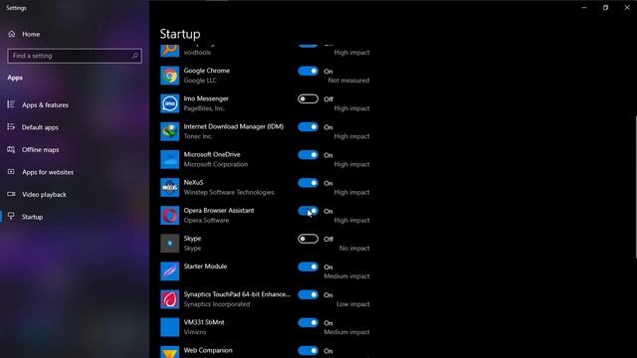This screenshot has width=637, height=358.
Task: Click the VM331 StiMnt name text
Action: pos(204,322)
